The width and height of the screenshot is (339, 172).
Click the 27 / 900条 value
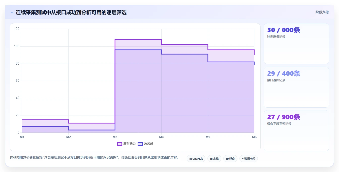coord(284,117)
